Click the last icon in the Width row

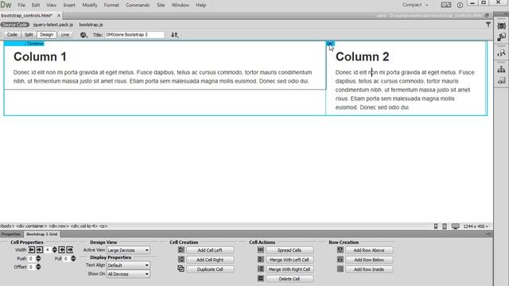(x=69, y=249)
